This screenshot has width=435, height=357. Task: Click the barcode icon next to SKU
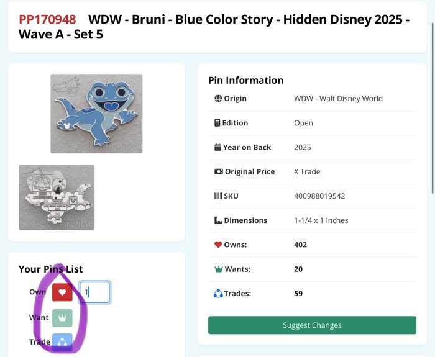coord(217,196)
